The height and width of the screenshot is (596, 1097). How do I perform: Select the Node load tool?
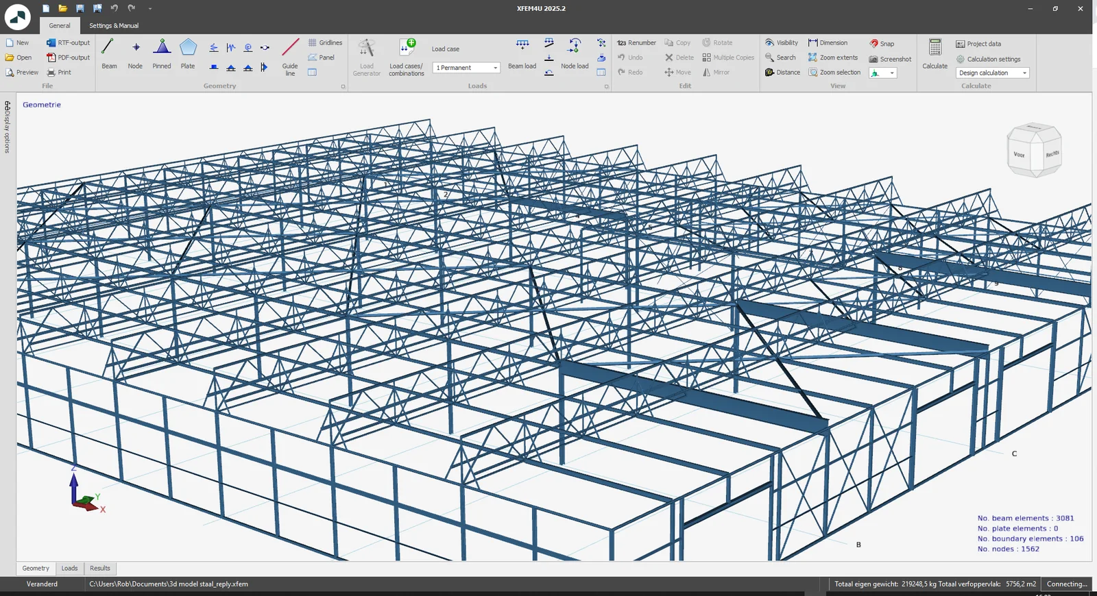pos(575,53)
